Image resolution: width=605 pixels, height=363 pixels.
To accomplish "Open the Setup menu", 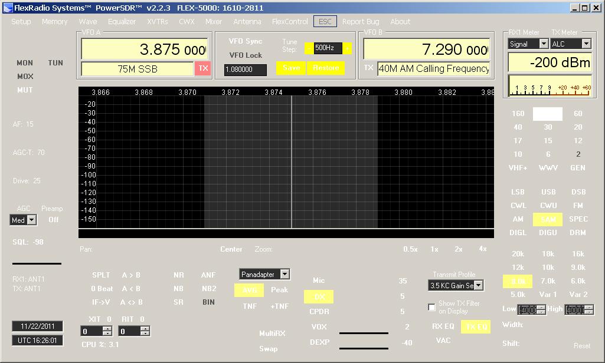I will click(21, 22).
